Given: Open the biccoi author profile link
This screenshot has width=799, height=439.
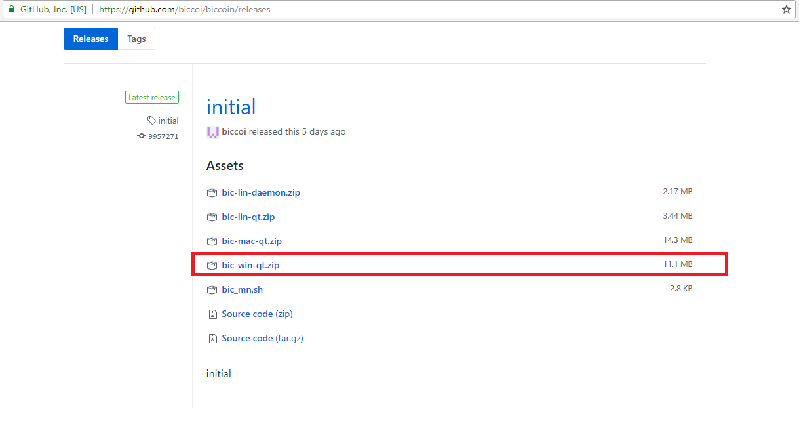Looking at the screenshot, I should pyautogui.click(x=234, y=131).
